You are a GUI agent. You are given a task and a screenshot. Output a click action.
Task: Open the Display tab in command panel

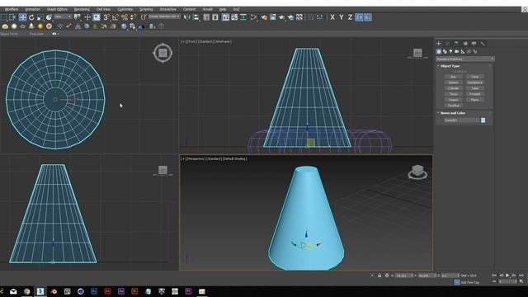(474, 44)
